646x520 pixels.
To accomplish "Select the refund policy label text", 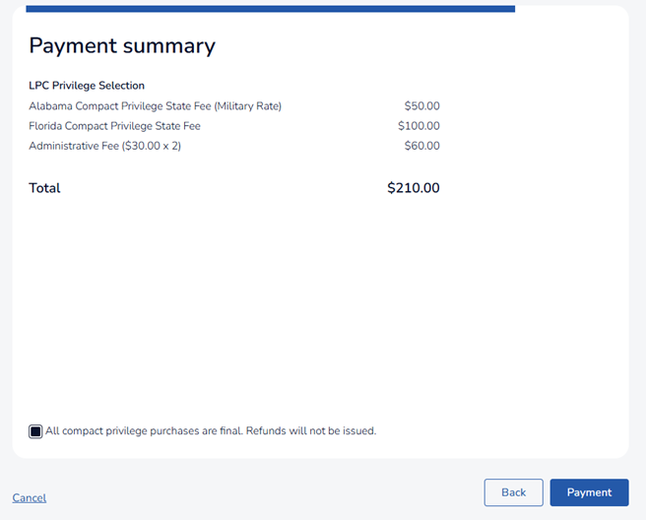I will pos(211,431).
